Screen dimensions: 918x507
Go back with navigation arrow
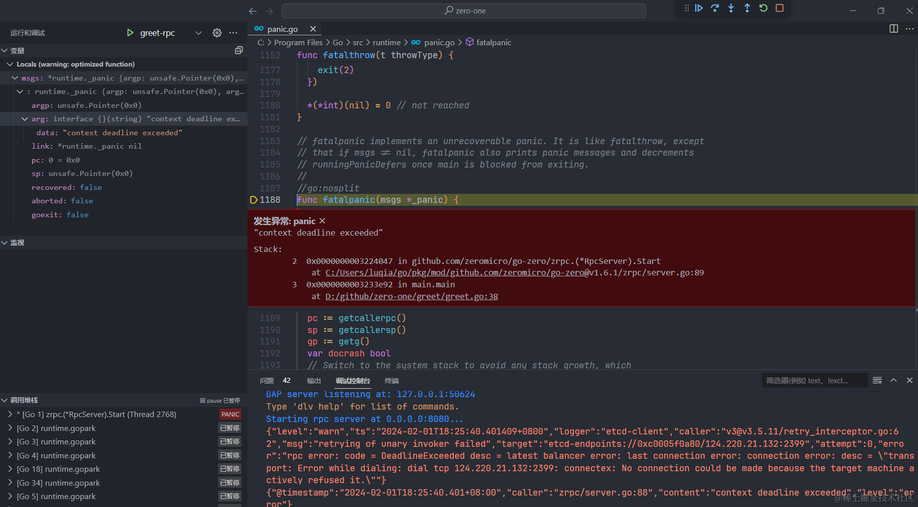pos(253,11)
